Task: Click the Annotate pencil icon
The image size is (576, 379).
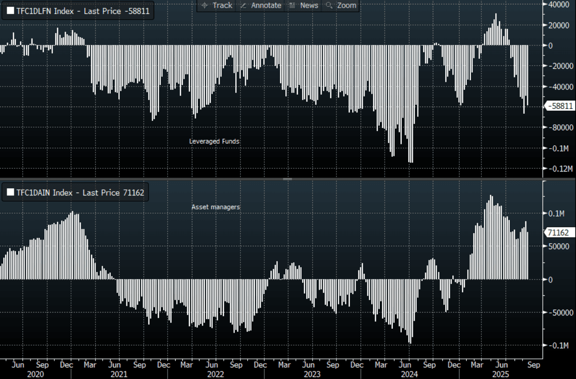Action: click(x=243, y=5)
